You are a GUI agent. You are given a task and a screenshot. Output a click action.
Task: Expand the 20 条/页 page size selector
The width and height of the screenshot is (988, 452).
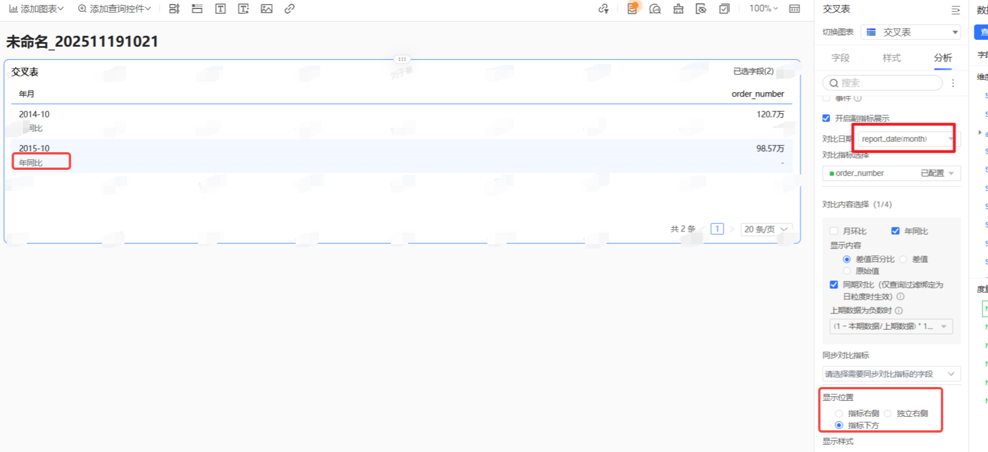766,229
